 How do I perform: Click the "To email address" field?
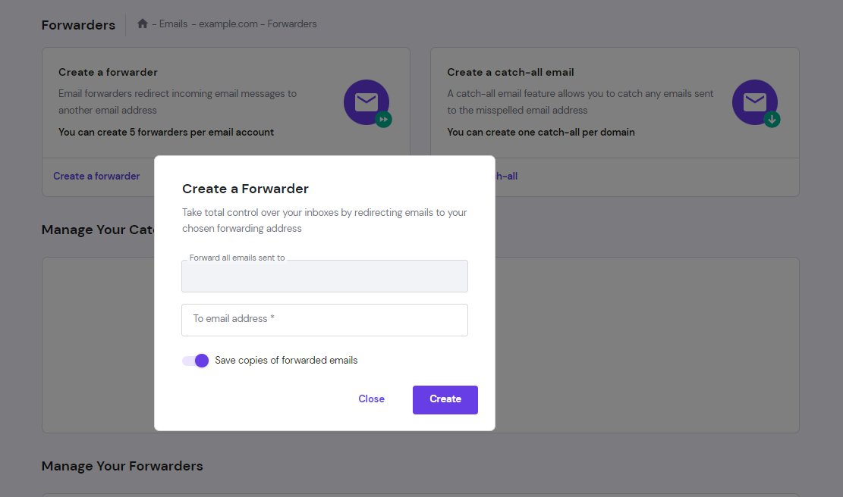pos(324,320)
